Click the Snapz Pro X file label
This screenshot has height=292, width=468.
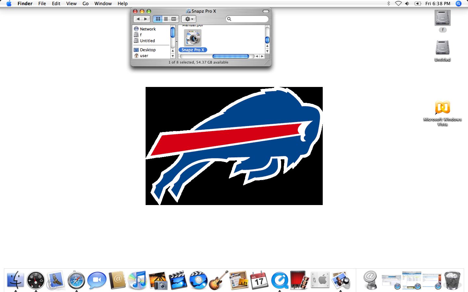click(x=193, y=50)
